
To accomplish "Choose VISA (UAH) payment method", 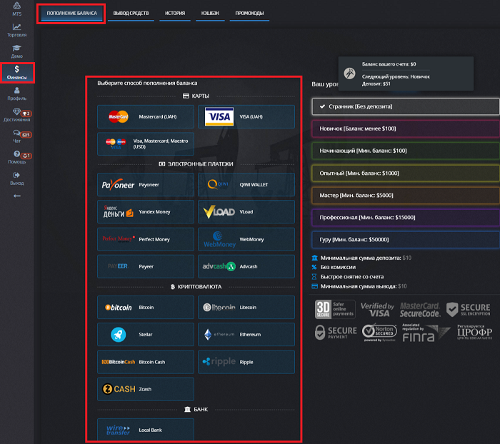I will coord(246,116).
